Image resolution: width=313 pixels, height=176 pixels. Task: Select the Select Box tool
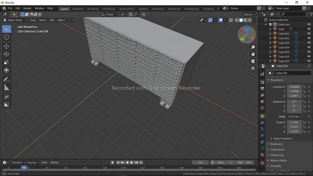click(x=6, y=29)
